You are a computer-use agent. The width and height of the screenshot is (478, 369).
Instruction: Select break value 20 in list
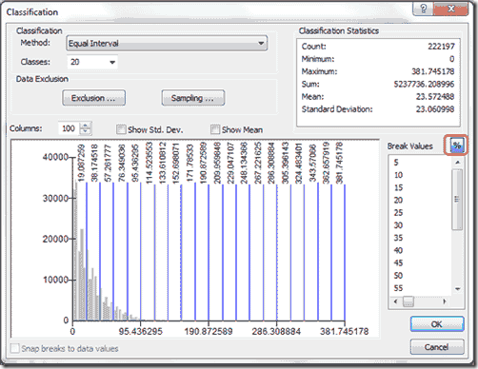(x=398, y=201)
